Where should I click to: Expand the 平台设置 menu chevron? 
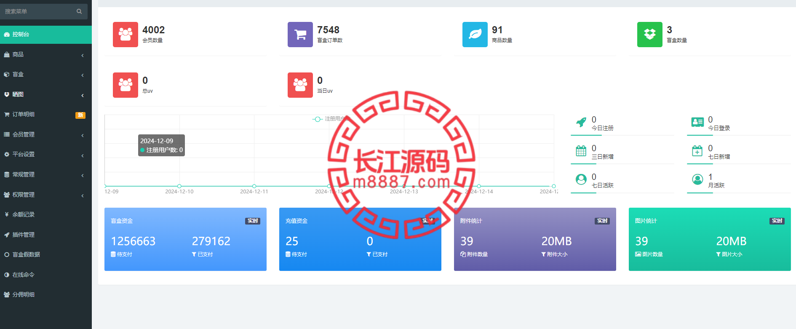83,155
